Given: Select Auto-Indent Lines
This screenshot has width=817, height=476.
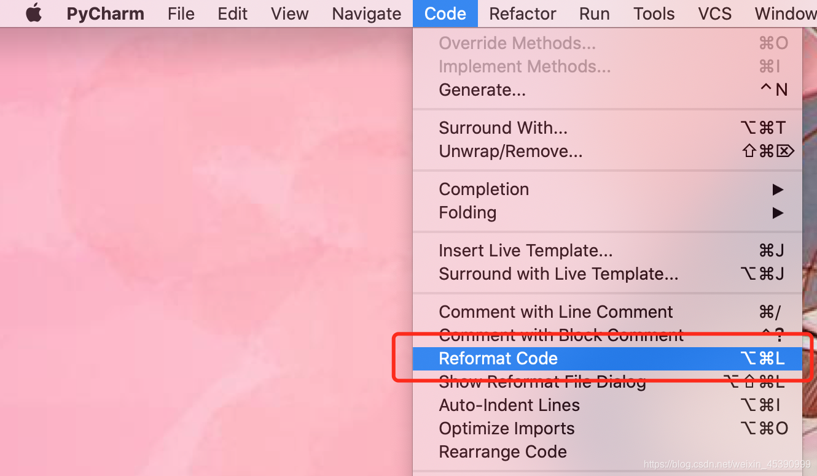Looking at the screenshot, I should (x=509, y=405).
